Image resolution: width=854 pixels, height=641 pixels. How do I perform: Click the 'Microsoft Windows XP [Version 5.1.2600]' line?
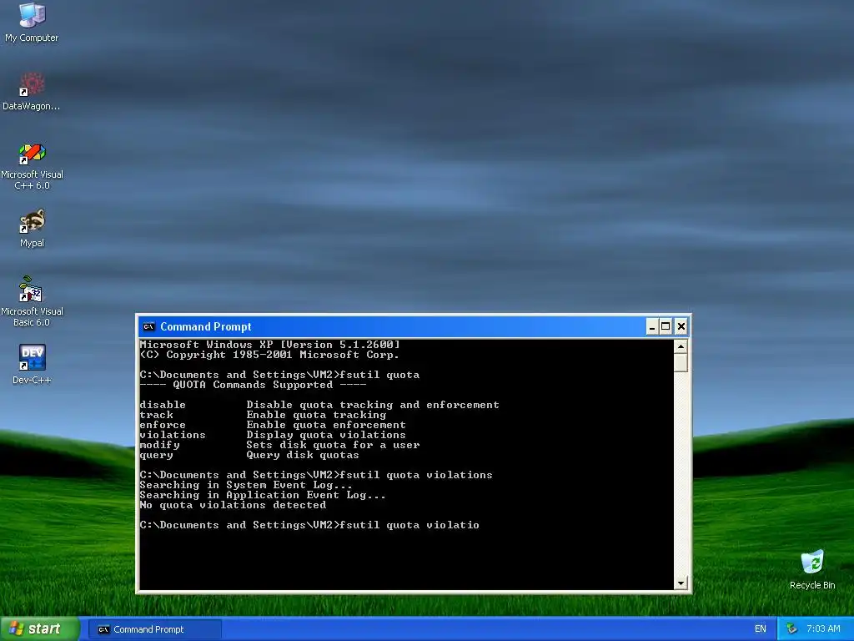tap(270, 345)
